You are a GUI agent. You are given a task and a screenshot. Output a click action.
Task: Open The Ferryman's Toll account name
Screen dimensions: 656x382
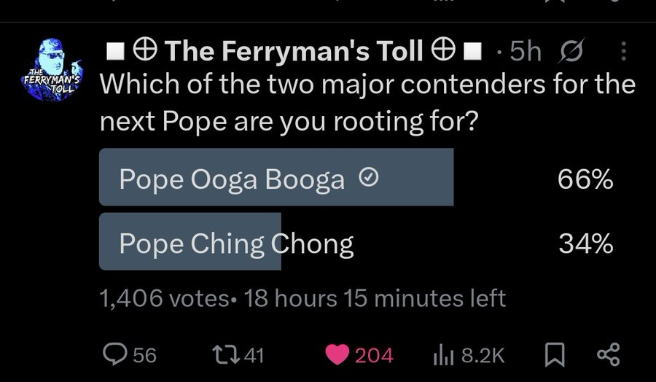pyautogui.click(x=294, y=51)
